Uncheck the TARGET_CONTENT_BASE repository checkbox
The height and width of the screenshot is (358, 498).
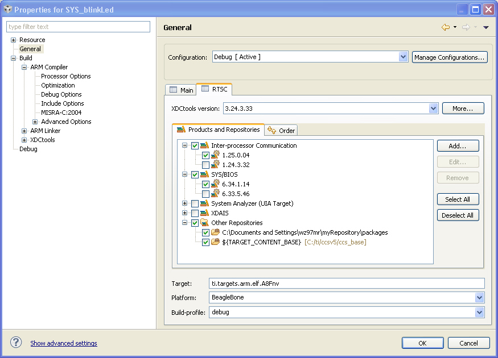point(205,242)
